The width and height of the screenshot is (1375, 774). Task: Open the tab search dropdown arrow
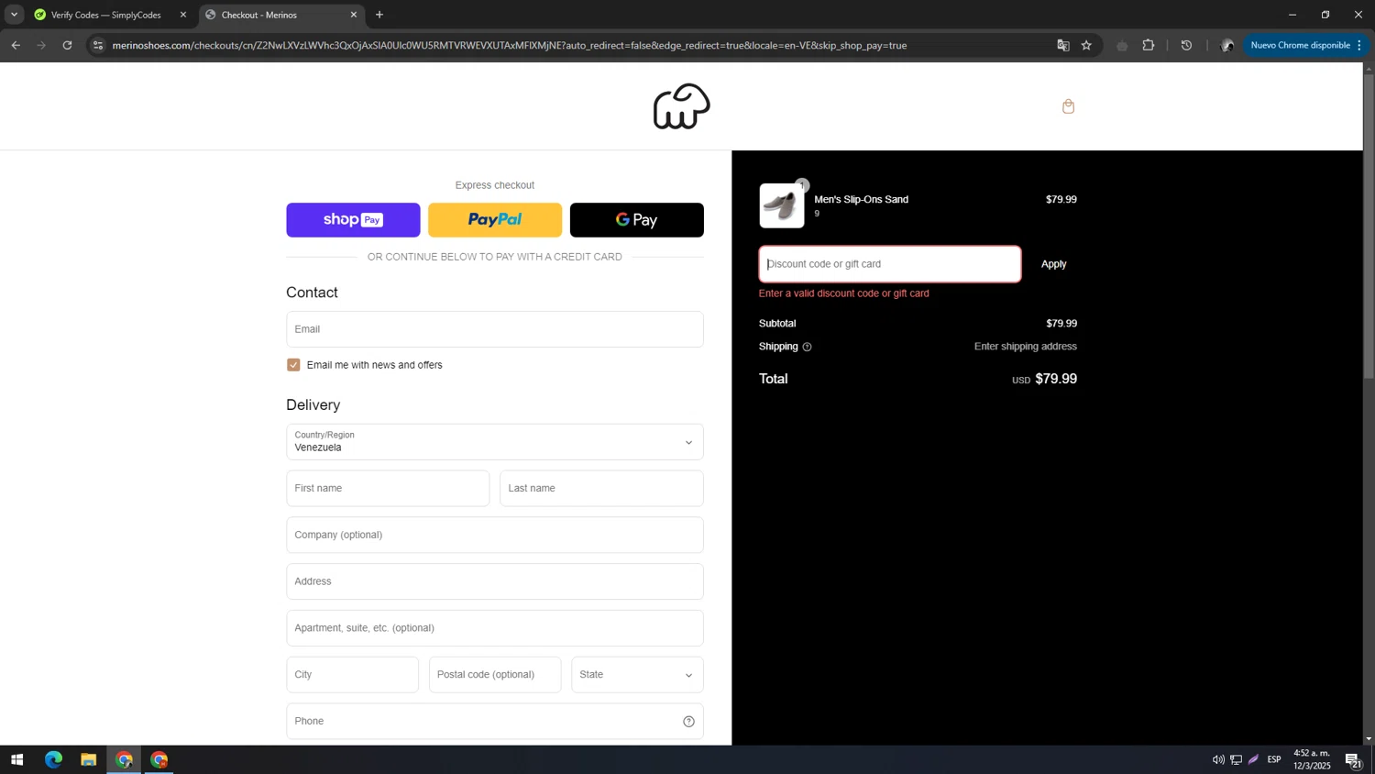pos(14,15)
